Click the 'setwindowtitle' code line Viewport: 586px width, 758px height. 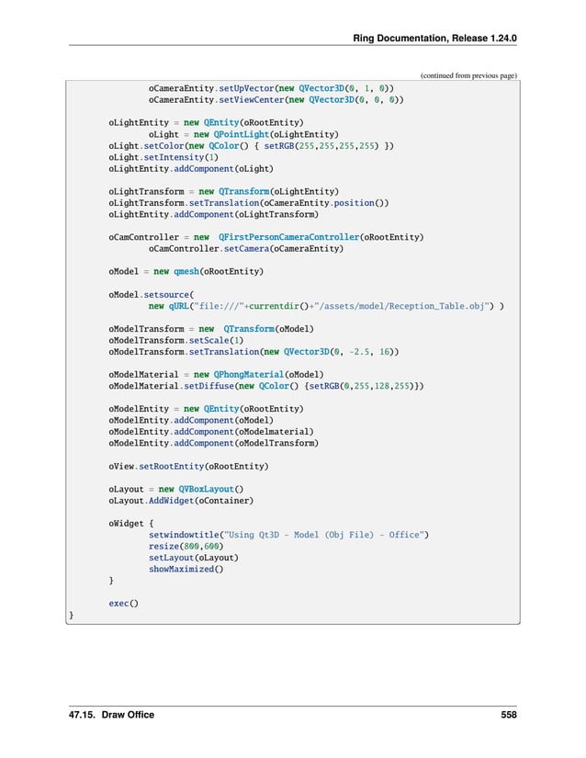288,535
